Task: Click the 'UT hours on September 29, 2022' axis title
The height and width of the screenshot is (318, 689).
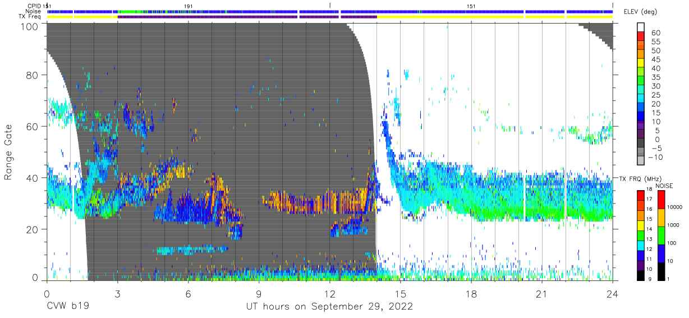Action: 329,307
